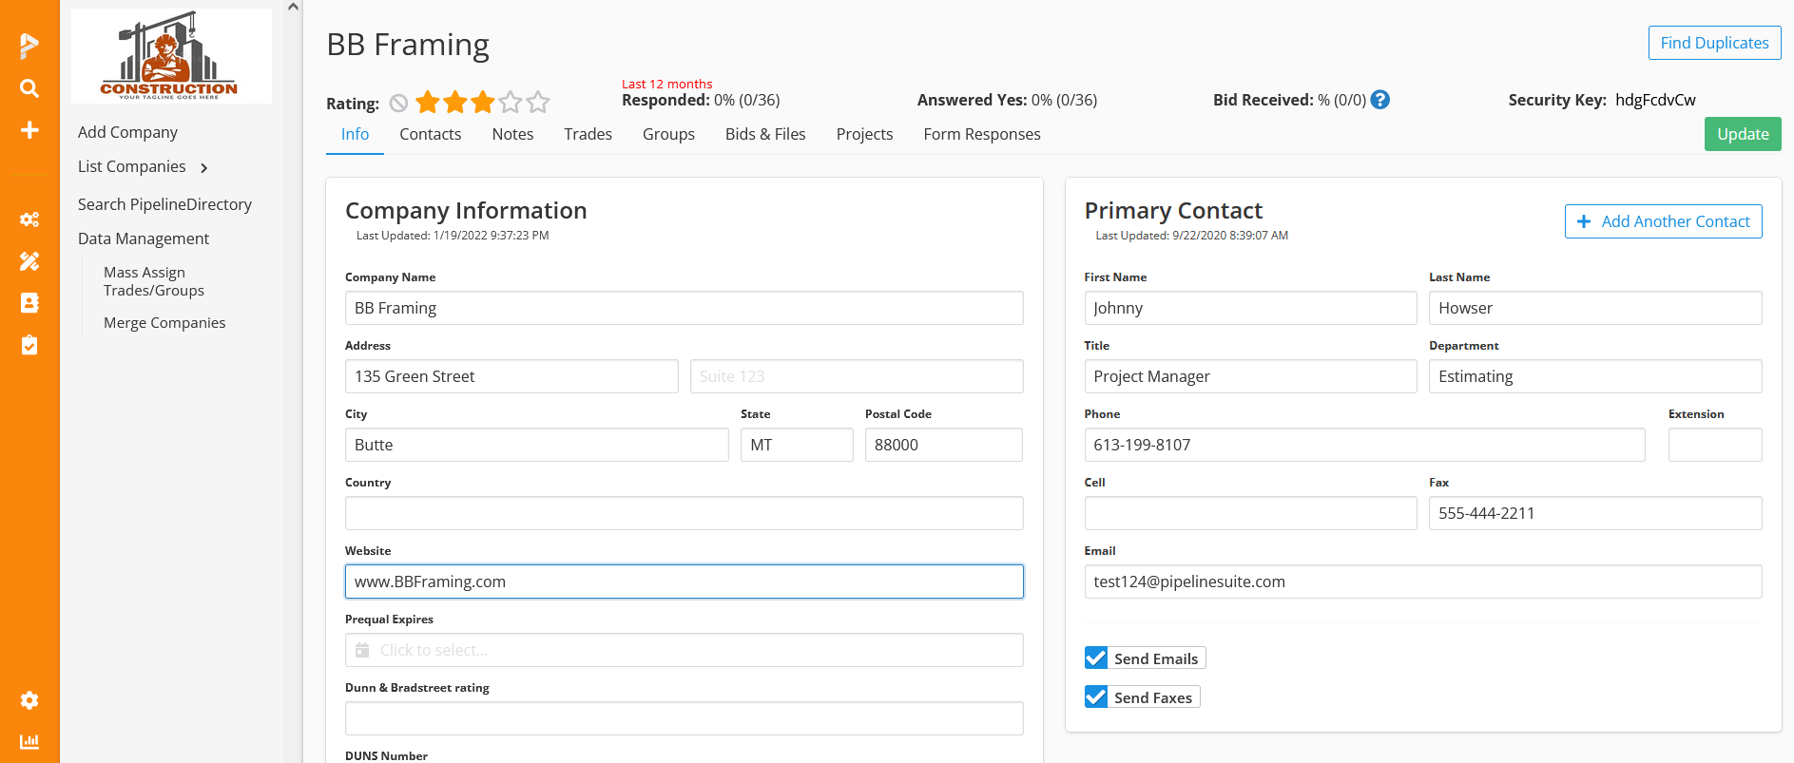Click the blue help question mark icon
Screen dimensions: 1794x763
(x=1380, y=100)
